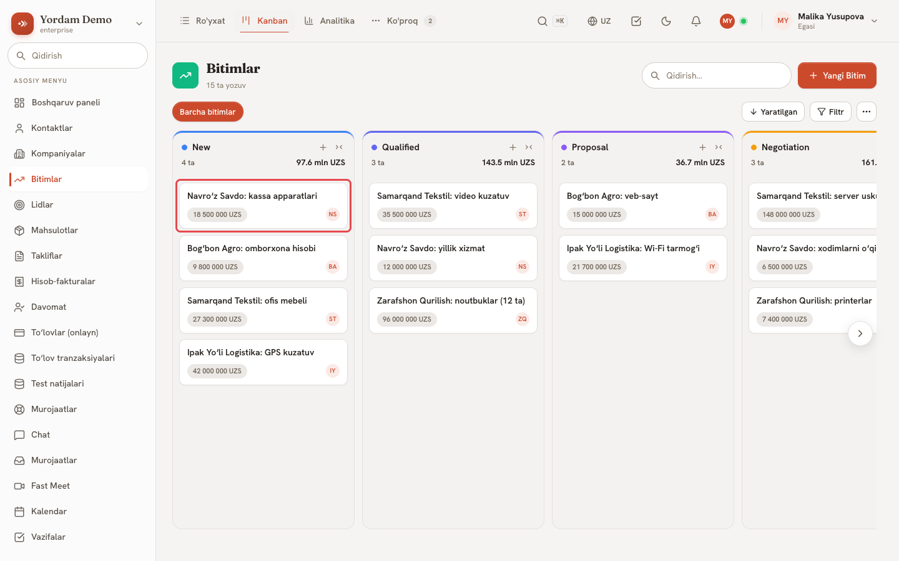Collapse the New column
899x561 pixels.
click(339, 147)
